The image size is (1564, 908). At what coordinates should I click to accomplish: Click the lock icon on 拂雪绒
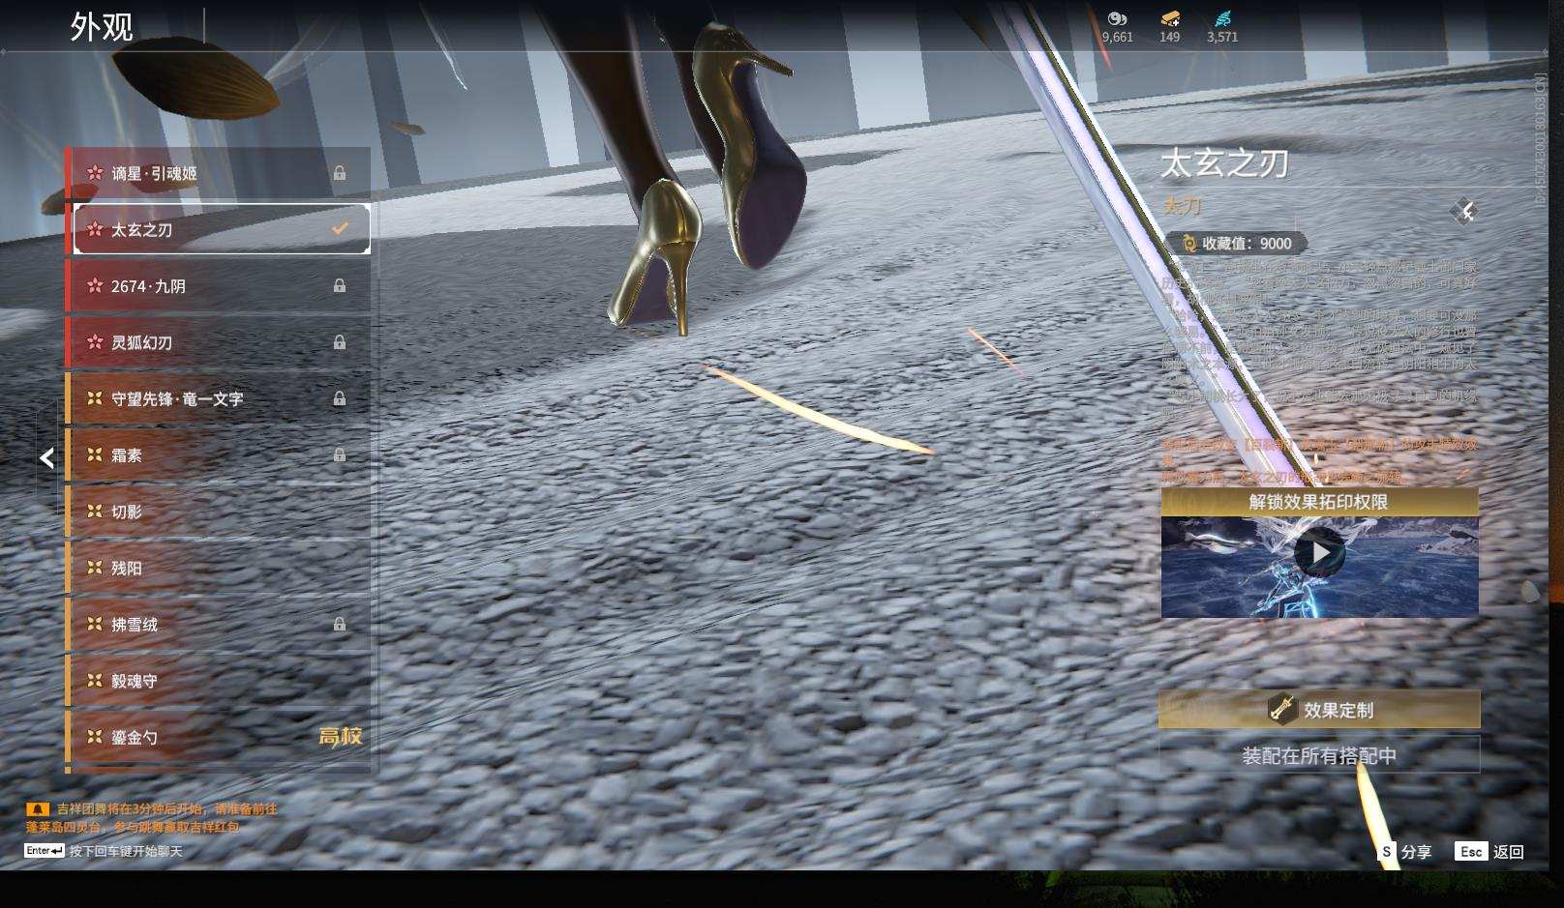pos(340,625)
